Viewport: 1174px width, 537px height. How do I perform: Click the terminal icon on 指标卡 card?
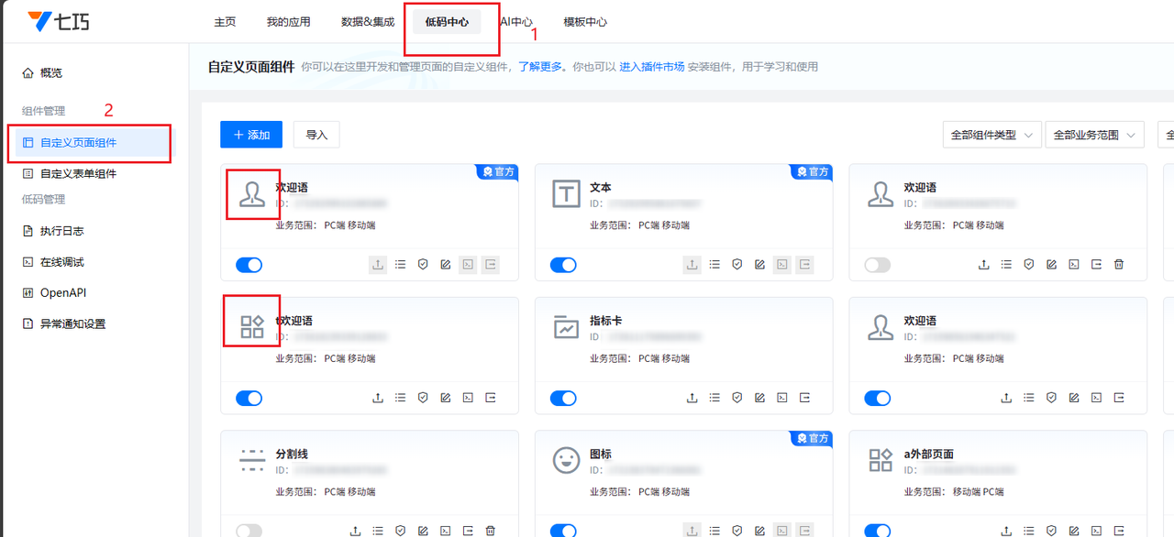point(782,399)
